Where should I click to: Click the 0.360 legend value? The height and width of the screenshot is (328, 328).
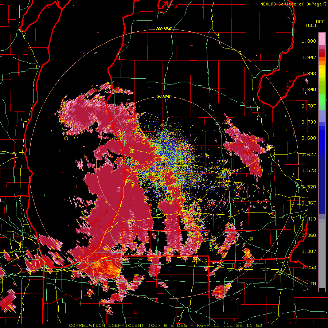309,235
